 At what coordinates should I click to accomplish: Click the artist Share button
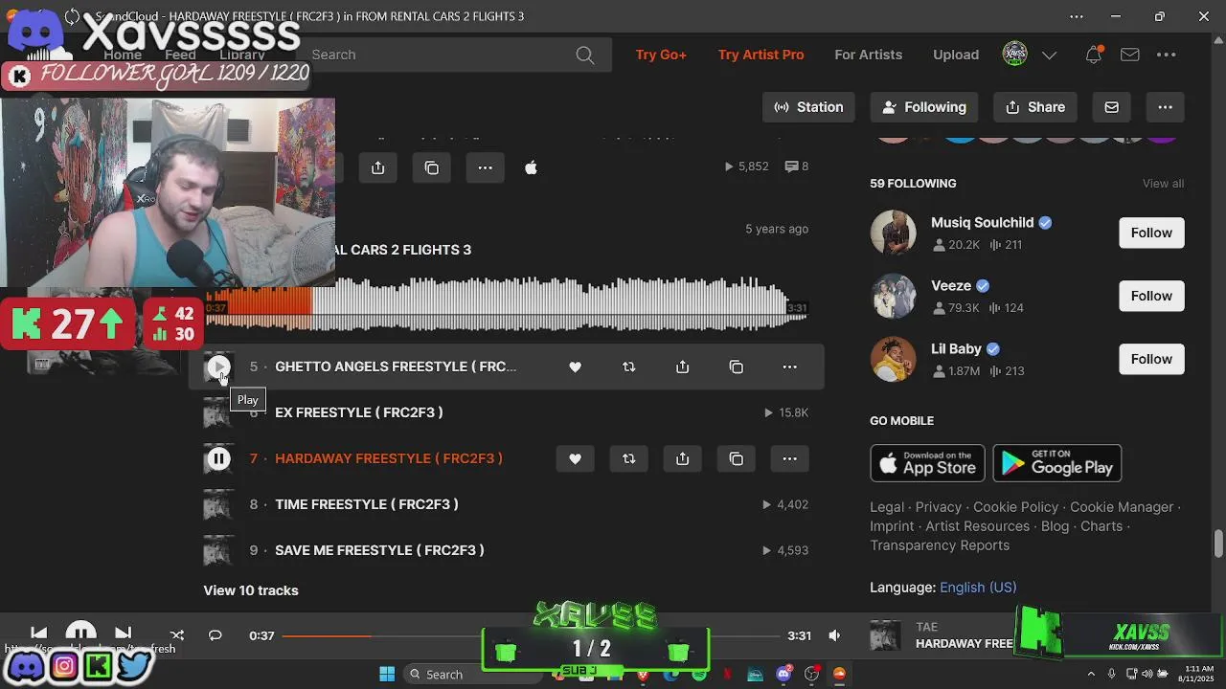coord(1035,107)
